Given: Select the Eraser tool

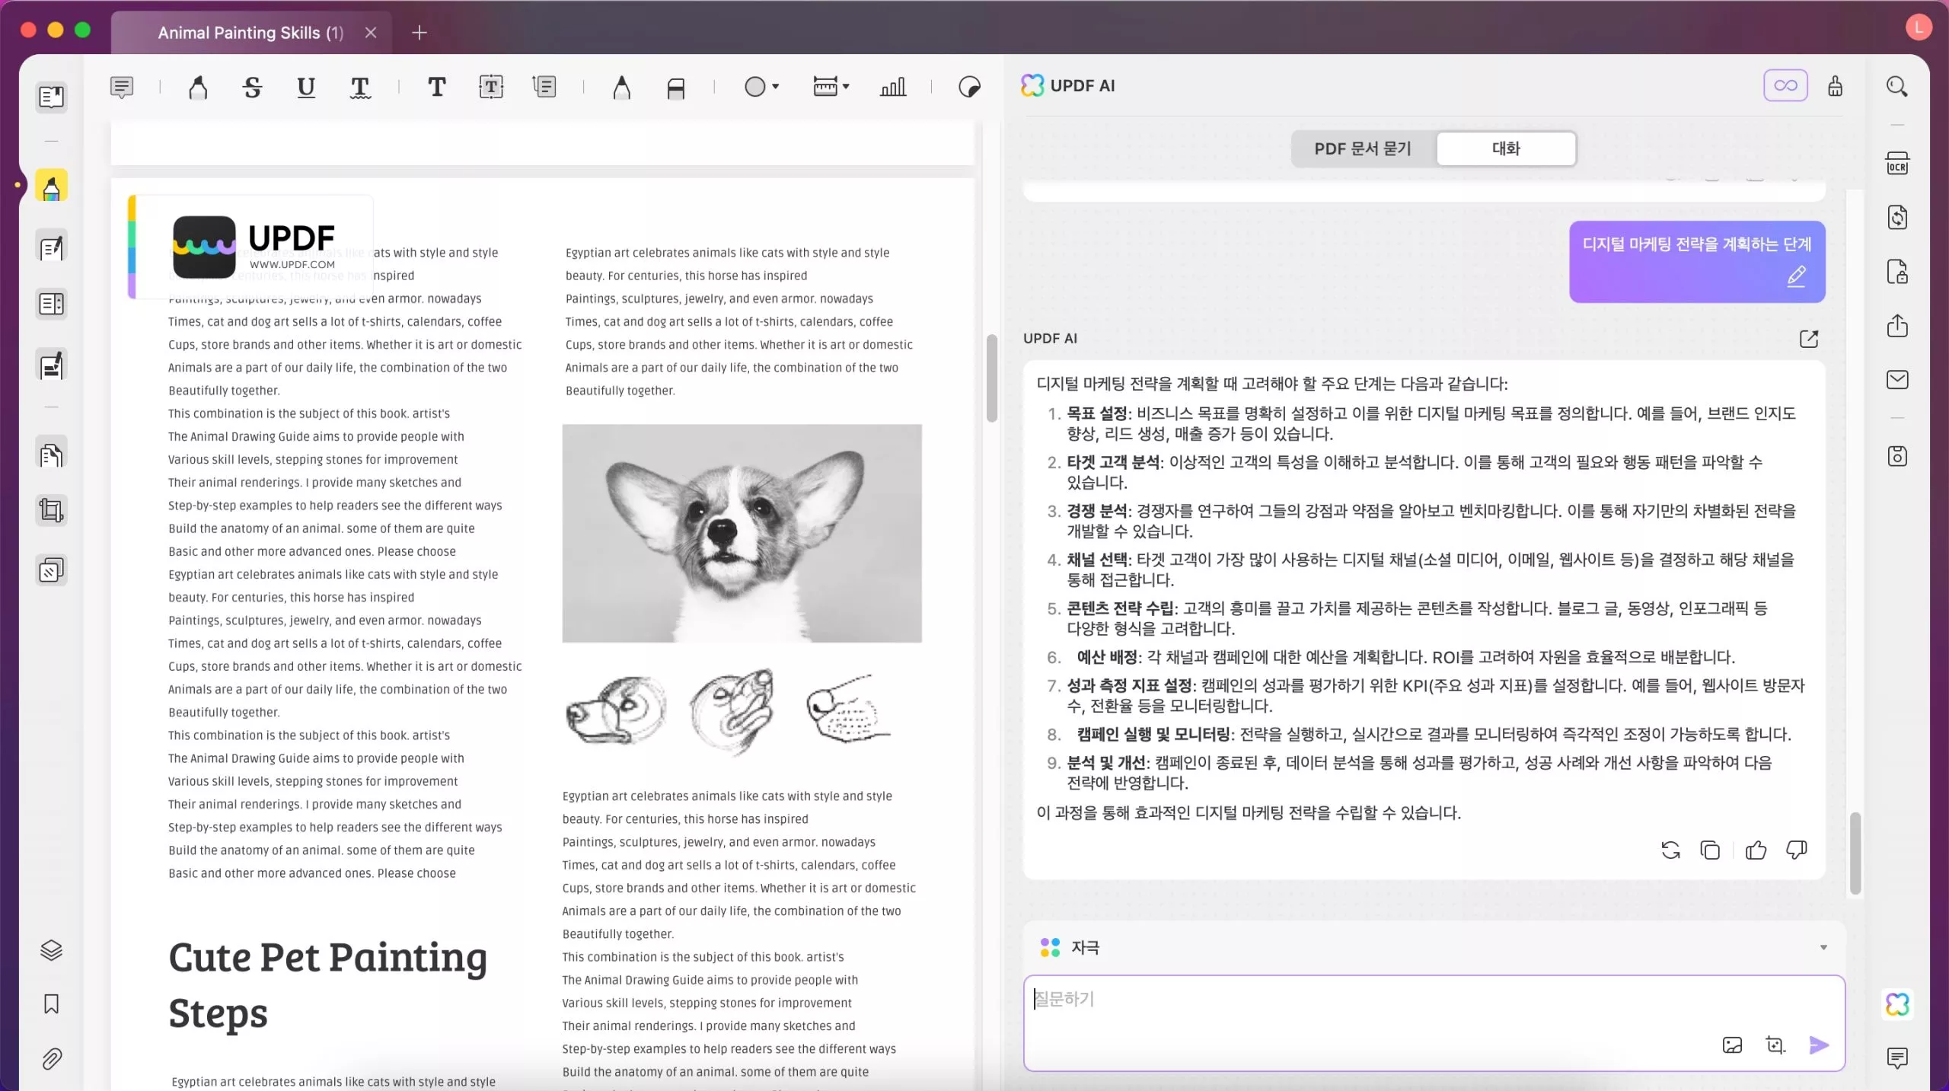Looking at the screenshot, I should point(675,88).
